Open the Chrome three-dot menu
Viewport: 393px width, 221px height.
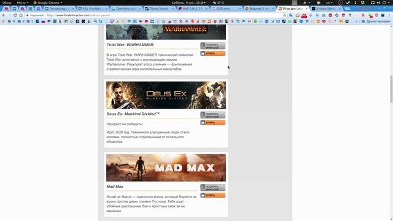(x=389, y=15)
